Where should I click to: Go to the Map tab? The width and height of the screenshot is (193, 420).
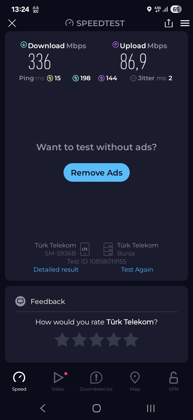[135, 381]
